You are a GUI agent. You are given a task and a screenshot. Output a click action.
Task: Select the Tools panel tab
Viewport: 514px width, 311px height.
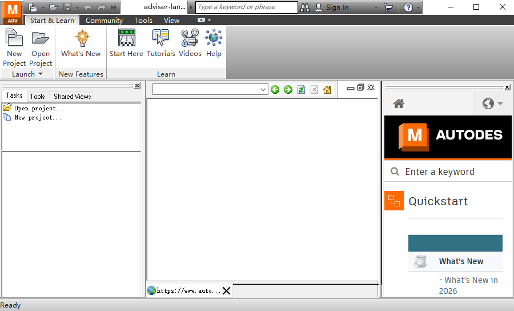click(37, 97)
